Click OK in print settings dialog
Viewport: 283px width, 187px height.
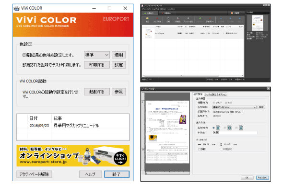coord(247,177)
